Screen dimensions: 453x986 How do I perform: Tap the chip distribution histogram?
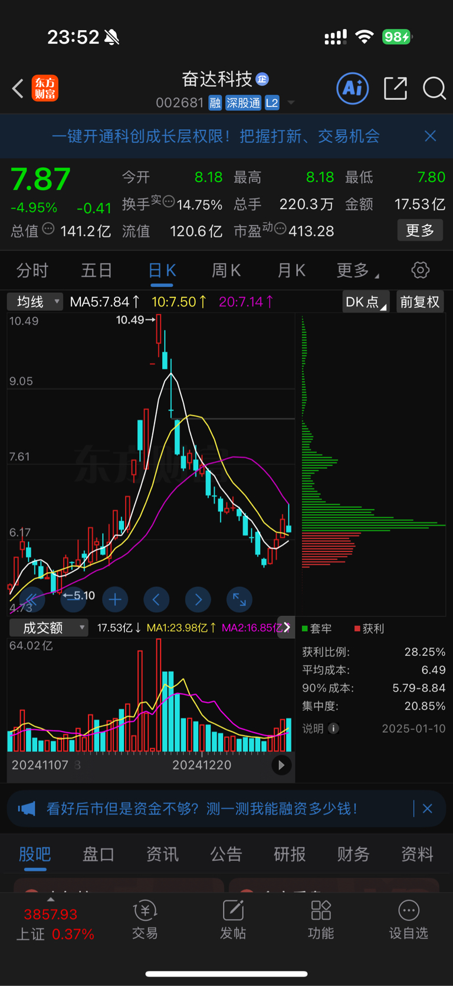373,463
